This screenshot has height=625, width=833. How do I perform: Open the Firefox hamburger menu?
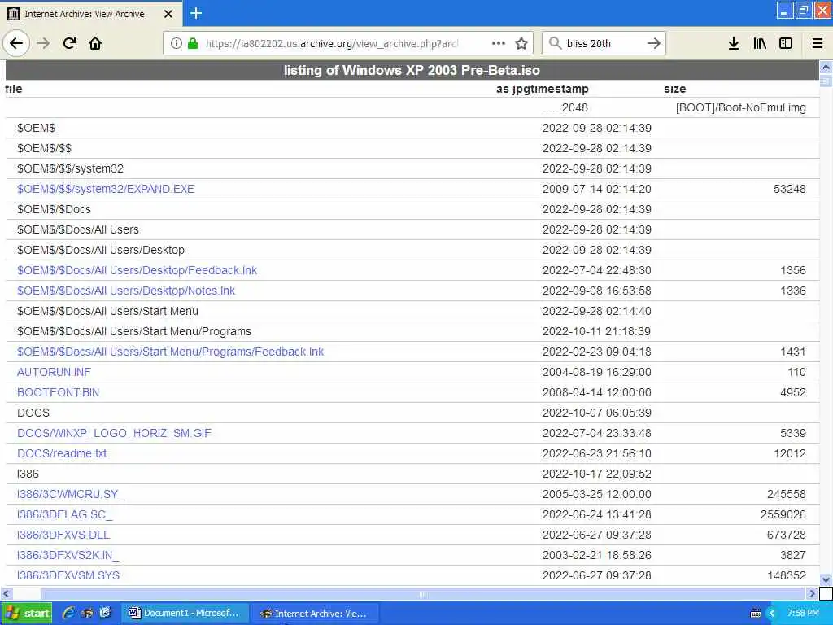pos(818,44)
